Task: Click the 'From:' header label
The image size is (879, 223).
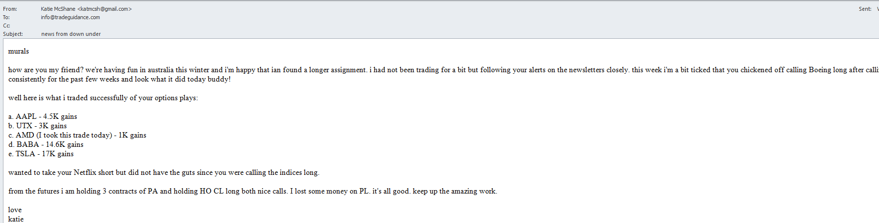Action: tap(10, 9)
